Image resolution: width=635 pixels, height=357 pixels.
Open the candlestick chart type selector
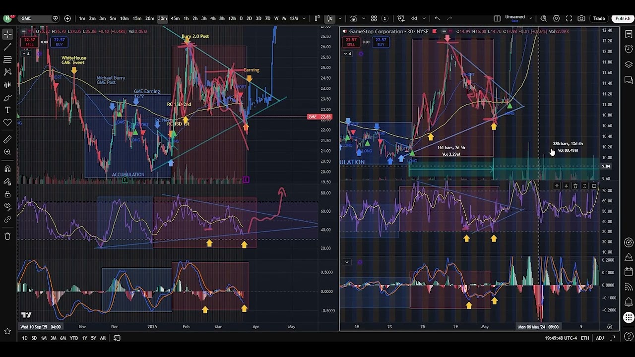[x=329, y=18]
